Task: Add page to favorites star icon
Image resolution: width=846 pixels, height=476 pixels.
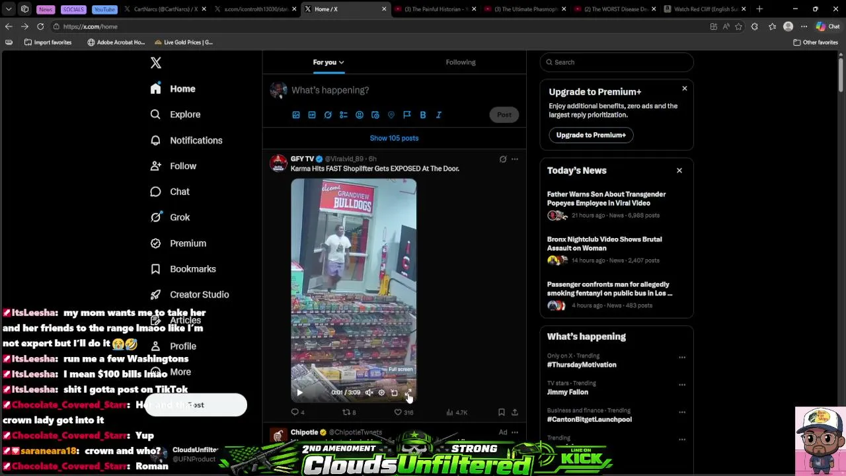Action: pyautogui.click(x=738, y=26)
